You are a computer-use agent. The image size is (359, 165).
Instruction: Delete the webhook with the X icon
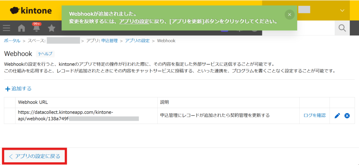[347, 116]
